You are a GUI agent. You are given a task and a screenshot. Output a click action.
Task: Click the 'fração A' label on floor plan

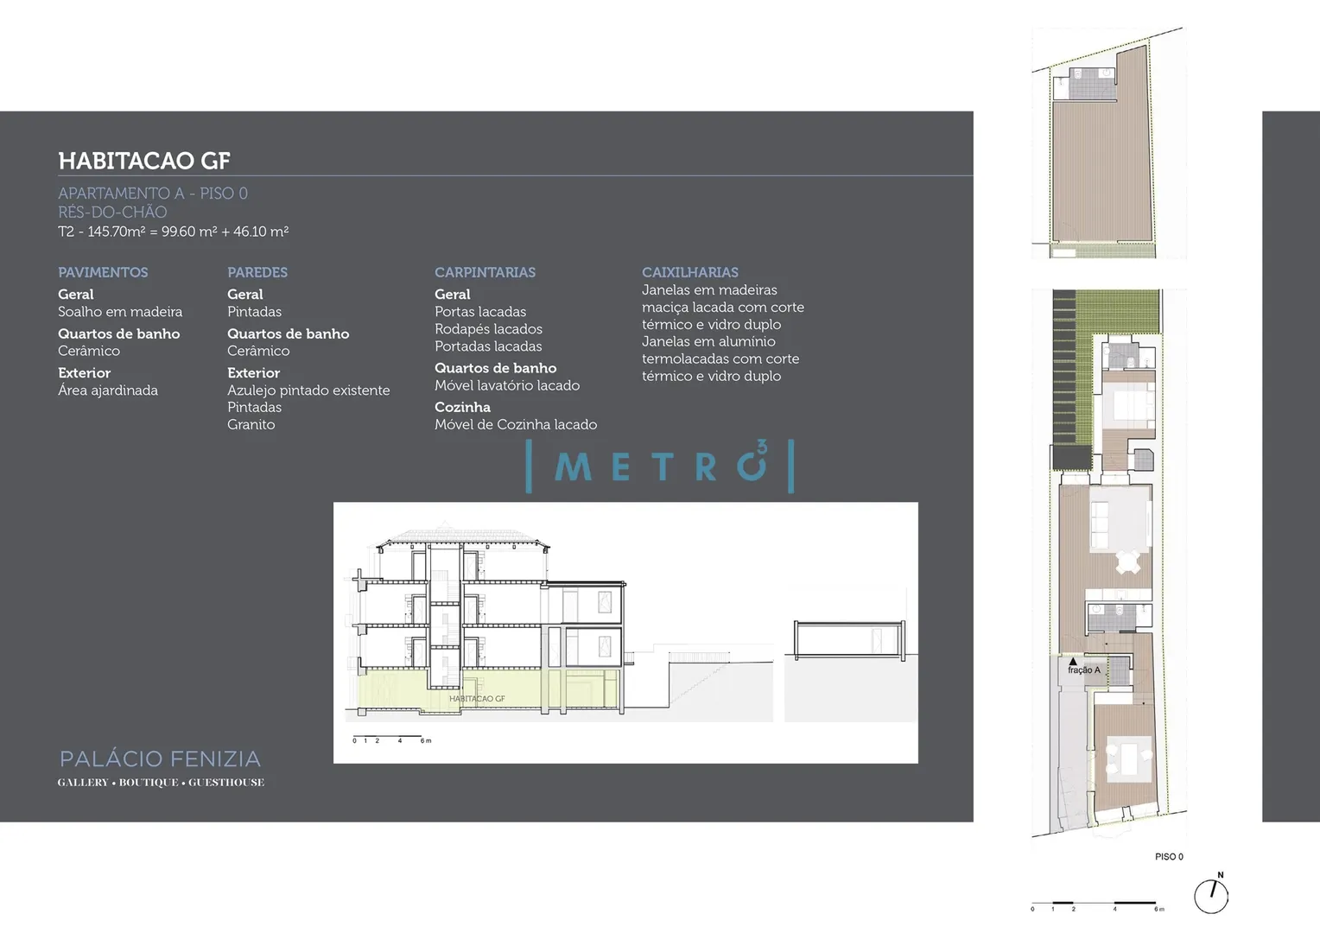click(1084, 670)
